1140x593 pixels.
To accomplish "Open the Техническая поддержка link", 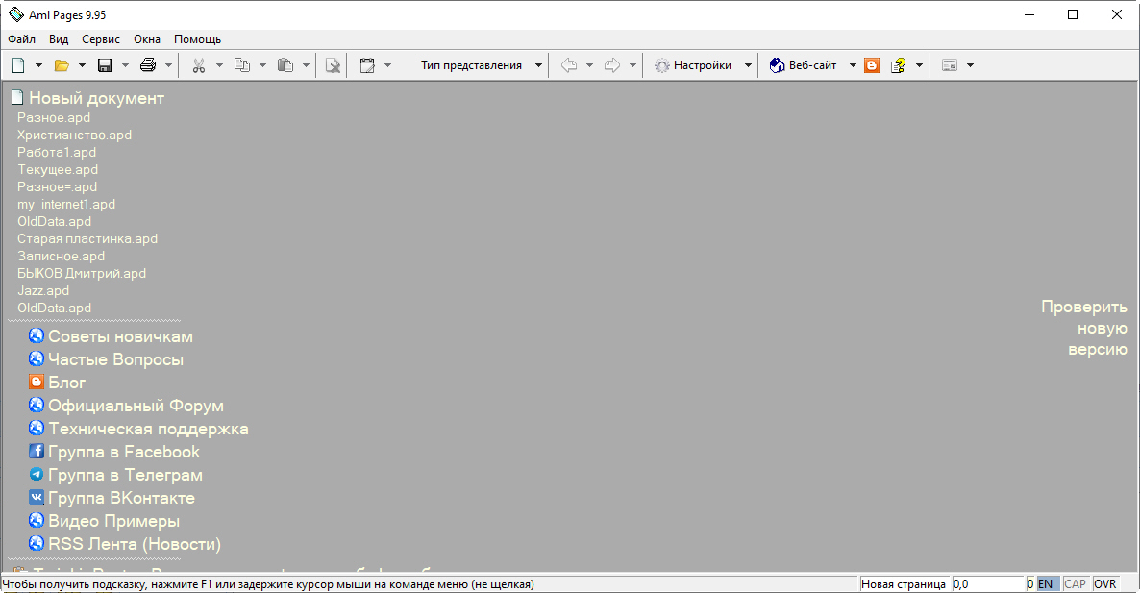I will tap(148, 429).
